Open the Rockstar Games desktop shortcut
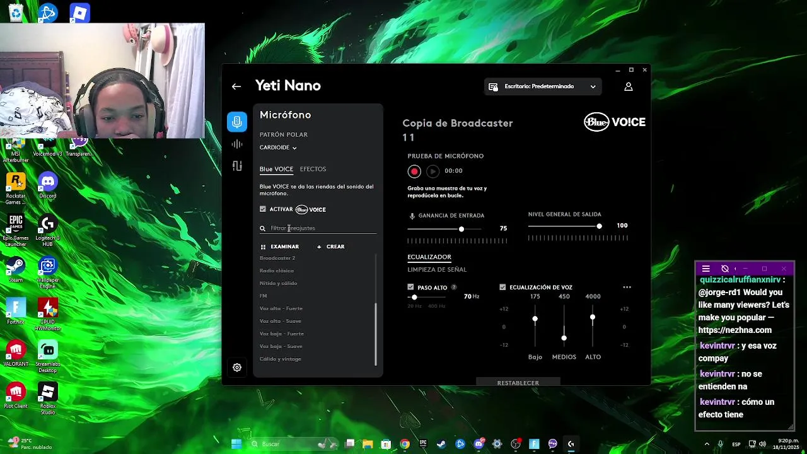Screen dimensions: 807x454 tap(16, 188)
